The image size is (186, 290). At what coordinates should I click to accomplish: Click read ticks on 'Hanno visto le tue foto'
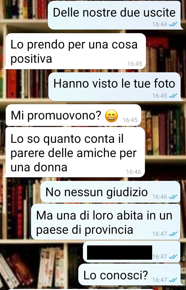click(x=173, y=96)
